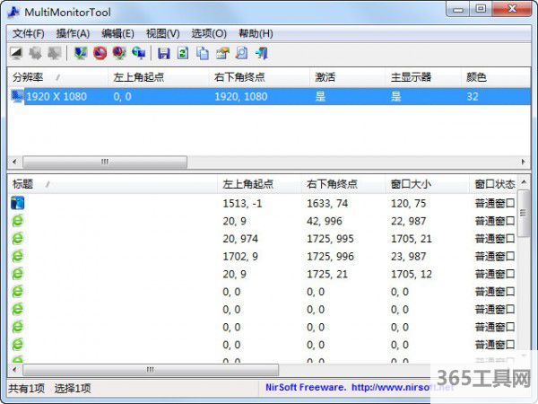Image resolution: width=538 pixels, height=404 pixels.
Task: Click the first monitor toggle toolbar icon
Action: 15,53
